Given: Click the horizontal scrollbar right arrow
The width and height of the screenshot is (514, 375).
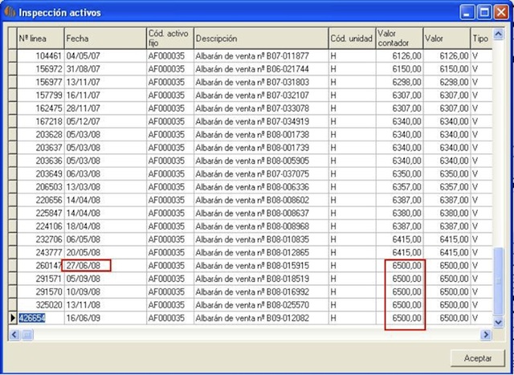Looking at the screenshot, I should tap(485, 333).
